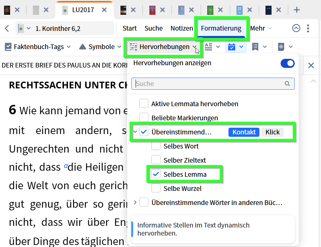Switch to the Notizen tab
The height and width of the screenshot is (247, 321).
click(x=182, y=28)
